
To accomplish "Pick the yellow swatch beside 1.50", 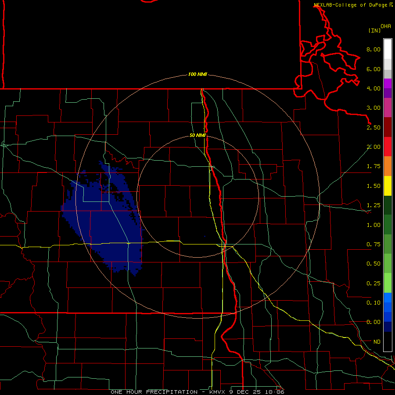I will click(388, 186).
